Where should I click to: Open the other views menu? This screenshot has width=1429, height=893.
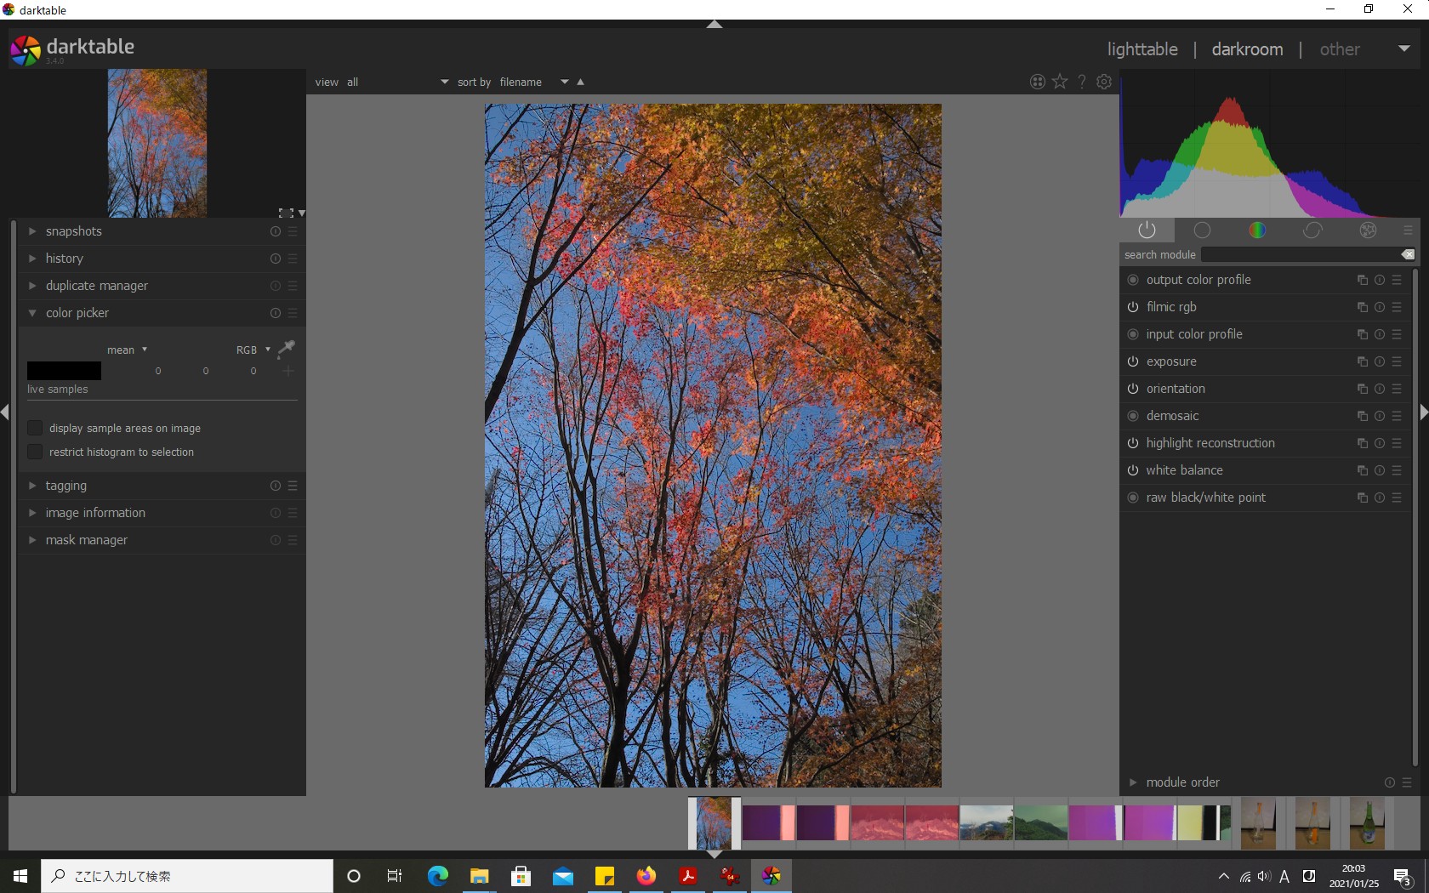pyautogui.click(x=1340, y=49)
